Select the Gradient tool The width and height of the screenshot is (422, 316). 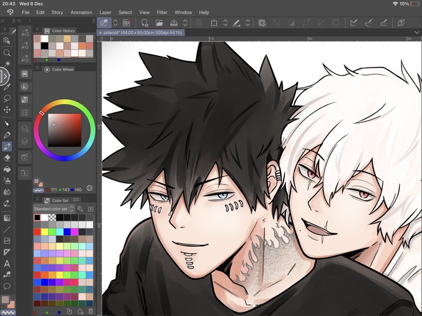point(7,217)
